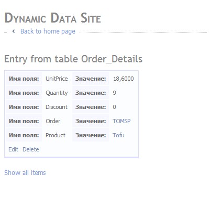Select the Quantity field name cell
Image resolution: width=211 pixels, height=197 pixels.
pyautogui.click(x=57, y=93)
